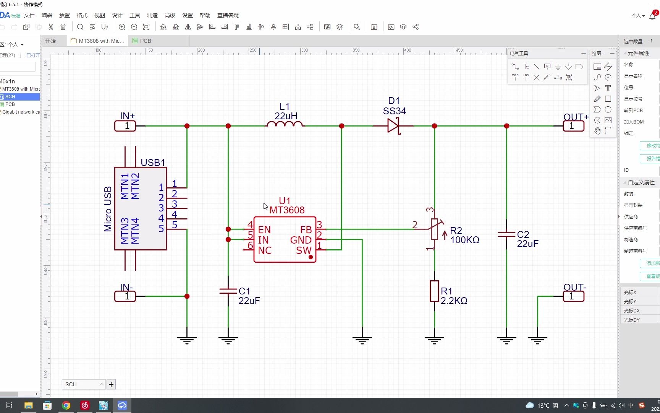This screenshot has height=413, width=660.
Task: Select the Drag hand tool
Action: (597, 131)
